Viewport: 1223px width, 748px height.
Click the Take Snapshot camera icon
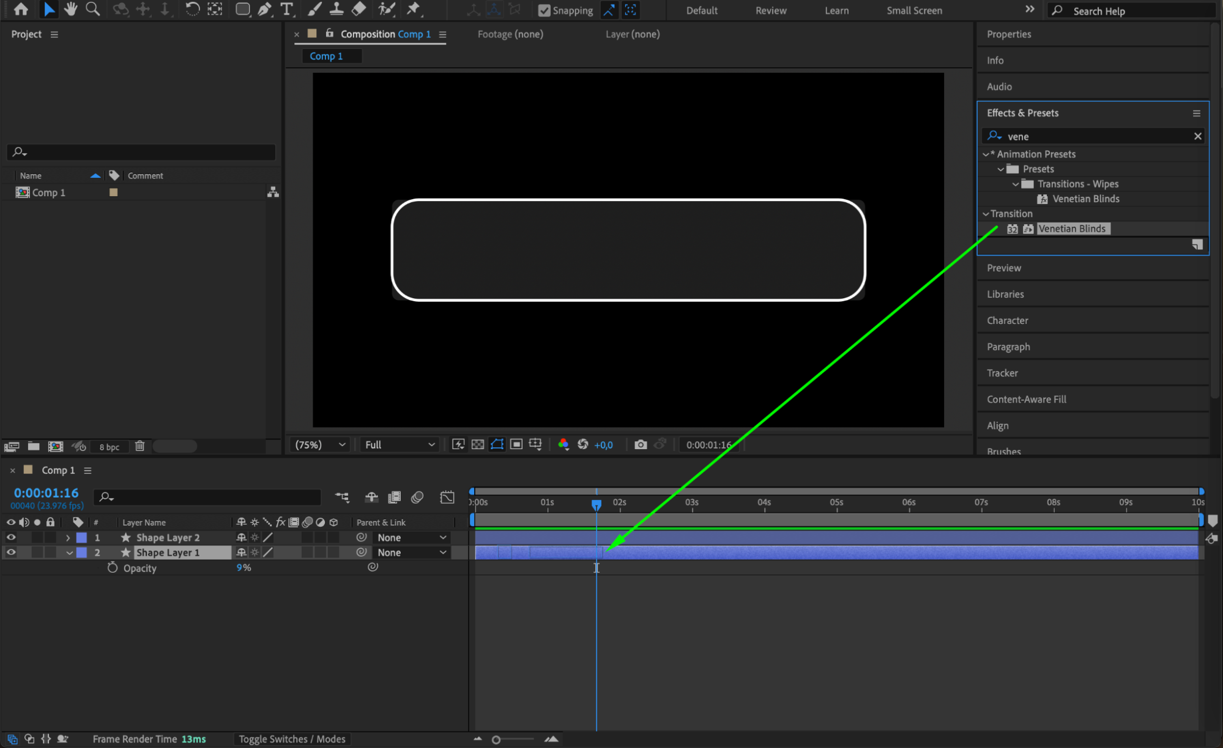640,444
